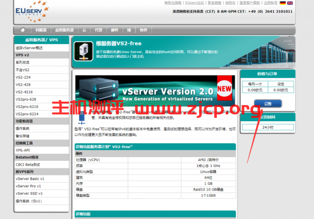
Task: Click the 设定 setup price column header
Action: click(x=281, y=84)
